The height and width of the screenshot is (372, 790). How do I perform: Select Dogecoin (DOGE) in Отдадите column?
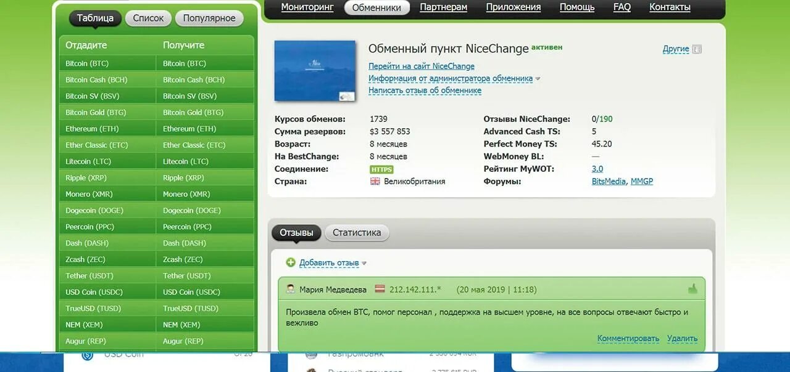click(107, 210)
